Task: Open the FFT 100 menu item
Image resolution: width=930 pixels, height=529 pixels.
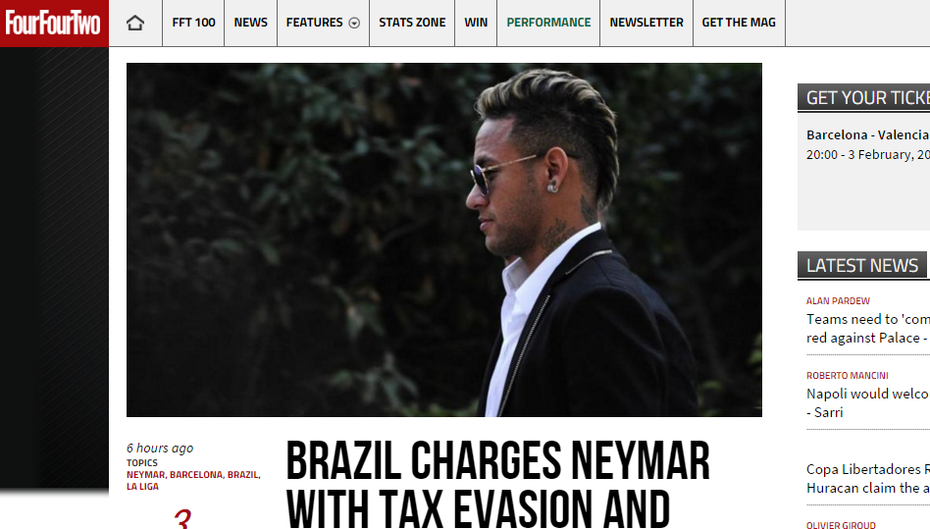Action: click(x=193, y=23)
